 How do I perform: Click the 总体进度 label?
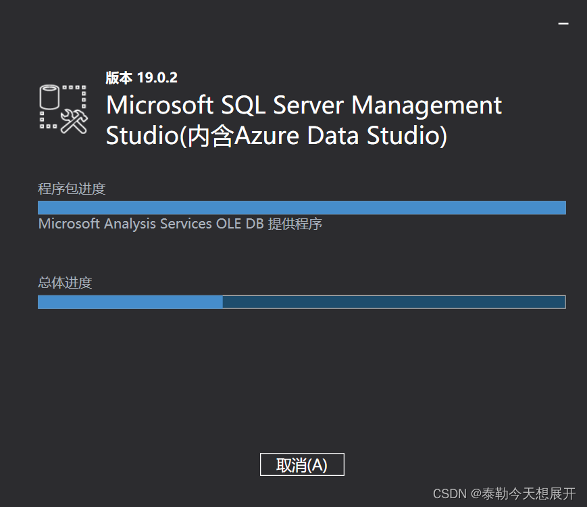pyautogui.click(x=65, y=283)
